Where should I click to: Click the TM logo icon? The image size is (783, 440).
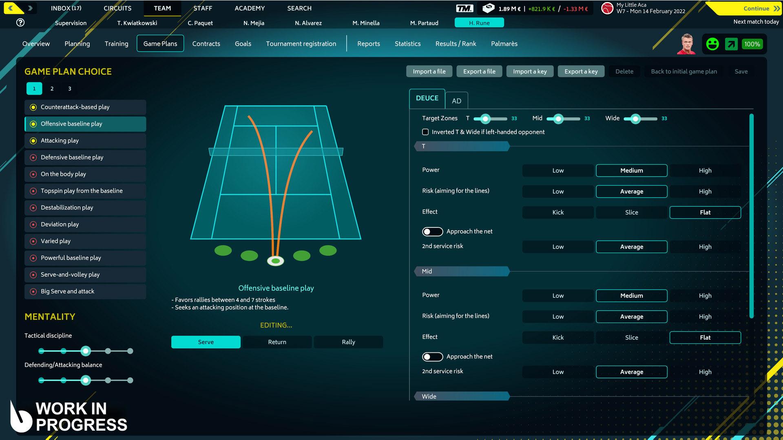click(x=464, y=9)
